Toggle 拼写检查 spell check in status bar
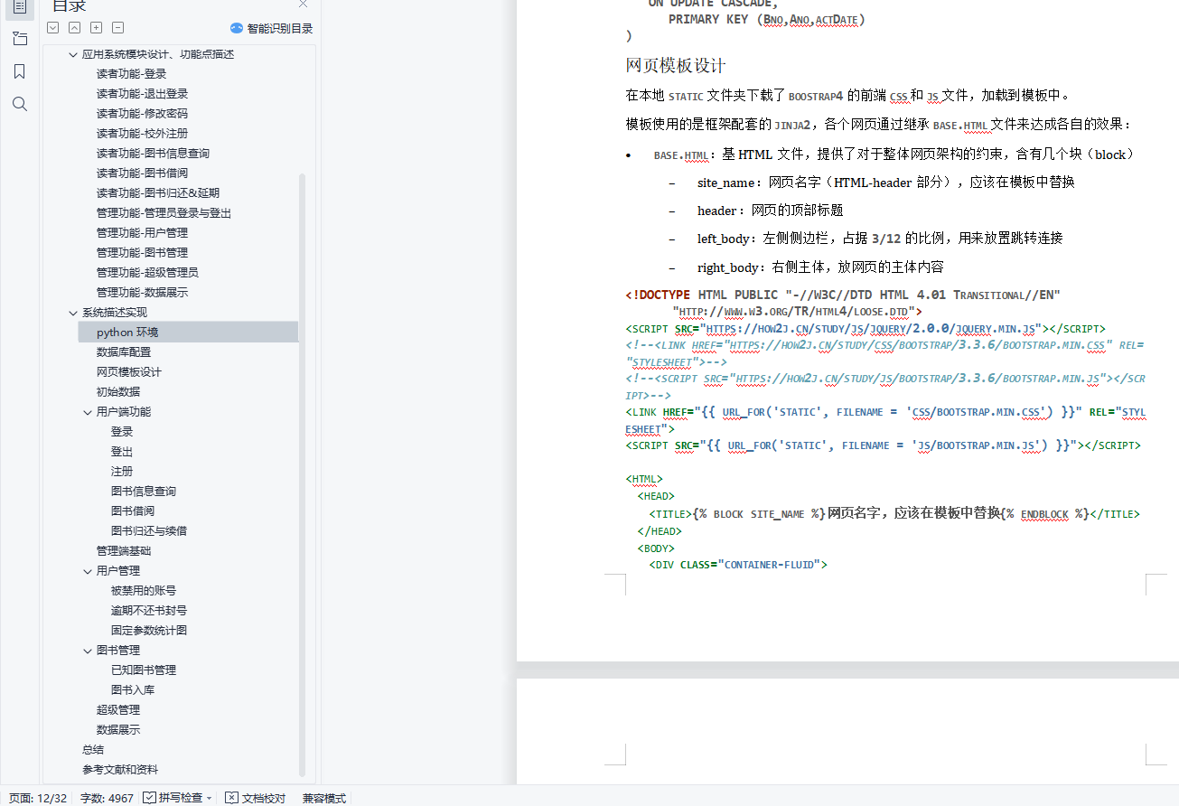Viewport: 1179px width, 806px height. coord(172,798)
